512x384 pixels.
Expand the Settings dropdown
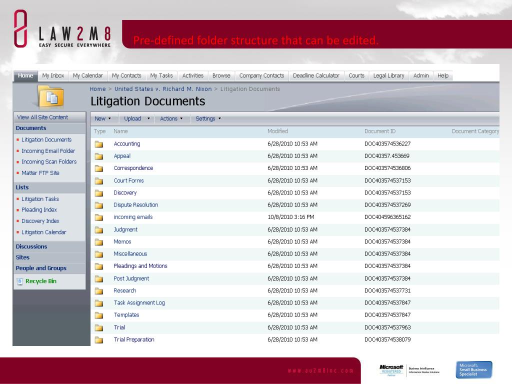(x=208, y=119)
